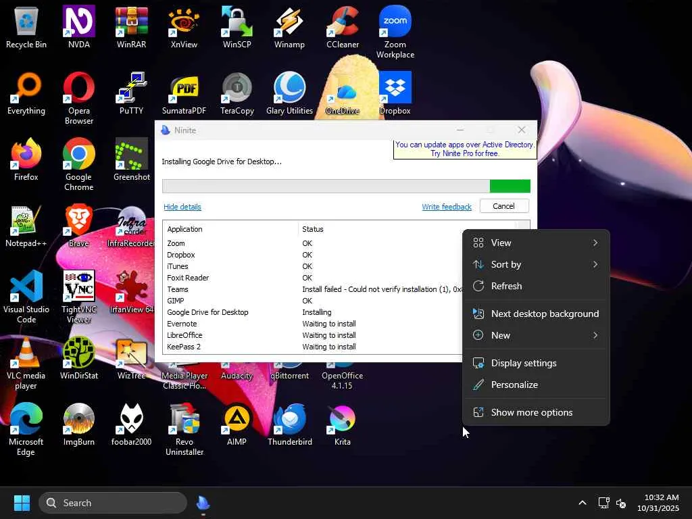Click the Google Chrome shortcut
The width and height of the screenshot is (692, 519).
click(x=79, y=165)
